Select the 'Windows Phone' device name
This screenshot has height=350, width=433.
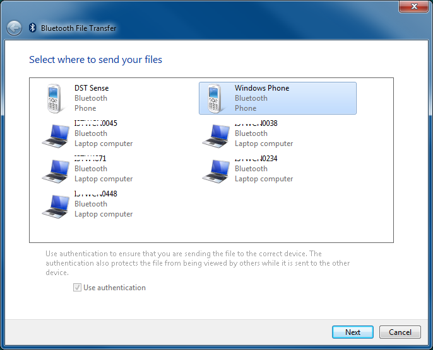coord(262,88)
